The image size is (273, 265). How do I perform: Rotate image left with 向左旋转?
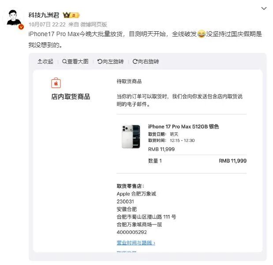[110, 62]
